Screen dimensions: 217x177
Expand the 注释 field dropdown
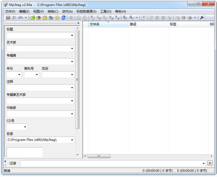72,88
